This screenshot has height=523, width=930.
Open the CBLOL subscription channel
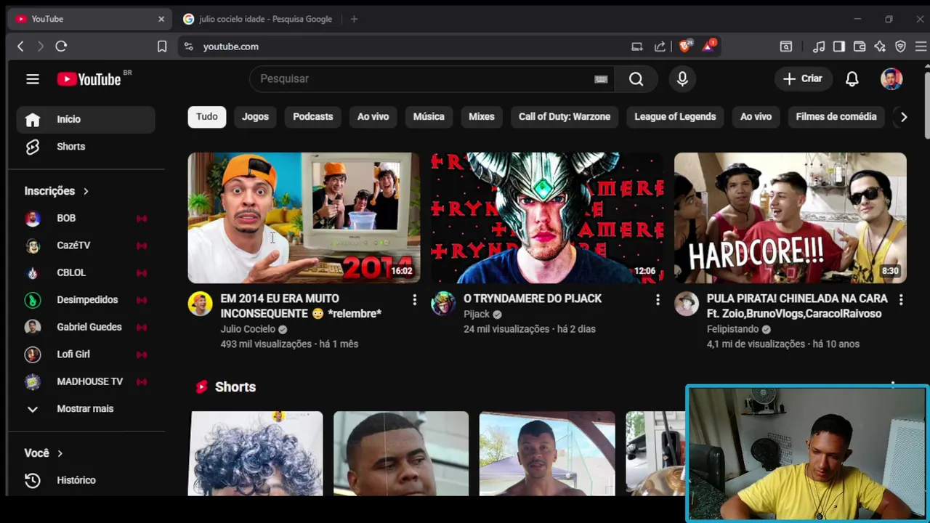coord(86,272)
